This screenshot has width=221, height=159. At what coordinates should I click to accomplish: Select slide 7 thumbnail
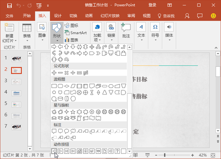17,127
